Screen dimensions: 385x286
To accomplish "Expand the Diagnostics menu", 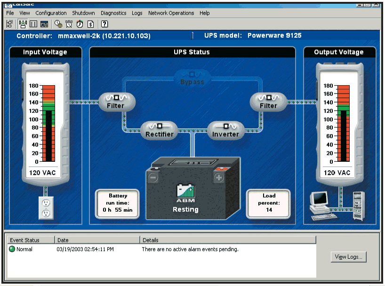I will click(x=113, y=13).
